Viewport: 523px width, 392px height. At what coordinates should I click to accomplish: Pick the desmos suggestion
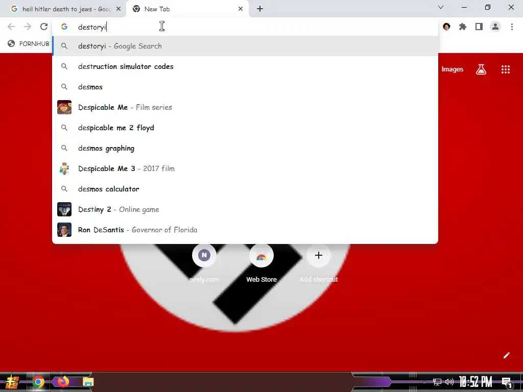245,87
